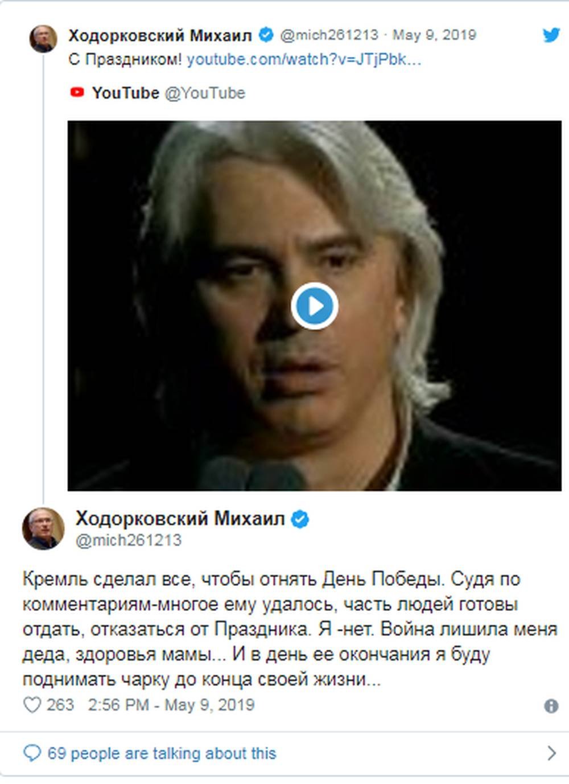Click the Twitter bird logo icon
This screenshot has width=569, height=784.
(551, 35)
